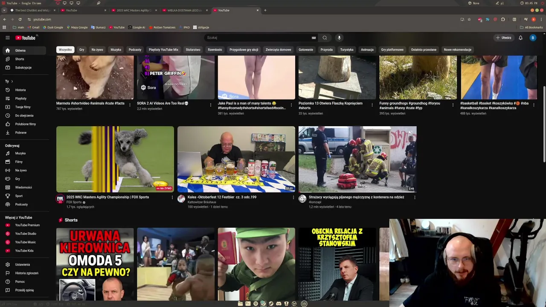
Task: Click into the Szukaj search field
Action: [258, 38]
